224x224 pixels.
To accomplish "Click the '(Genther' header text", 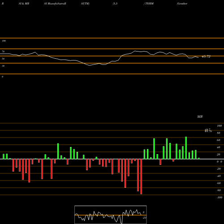I will 182,4.
